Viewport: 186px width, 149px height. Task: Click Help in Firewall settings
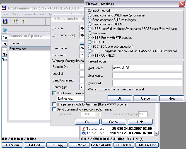[x=172, y=98]
